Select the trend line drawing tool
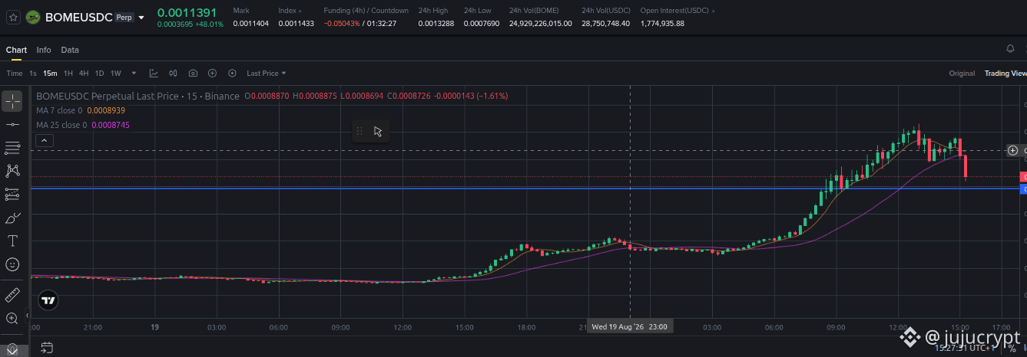The height and width of the screenshot is (357, 1027). tap(12, 124)
